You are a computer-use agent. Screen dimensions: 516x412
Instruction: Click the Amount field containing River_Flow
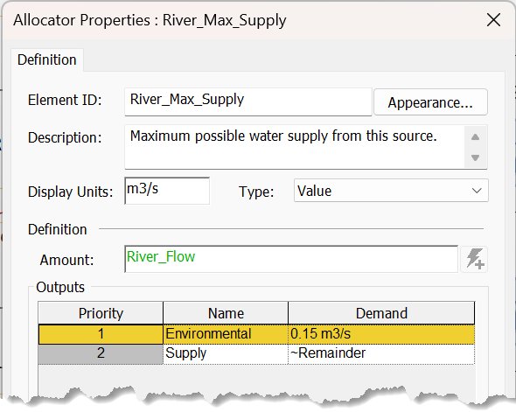(x=291, y=259)
